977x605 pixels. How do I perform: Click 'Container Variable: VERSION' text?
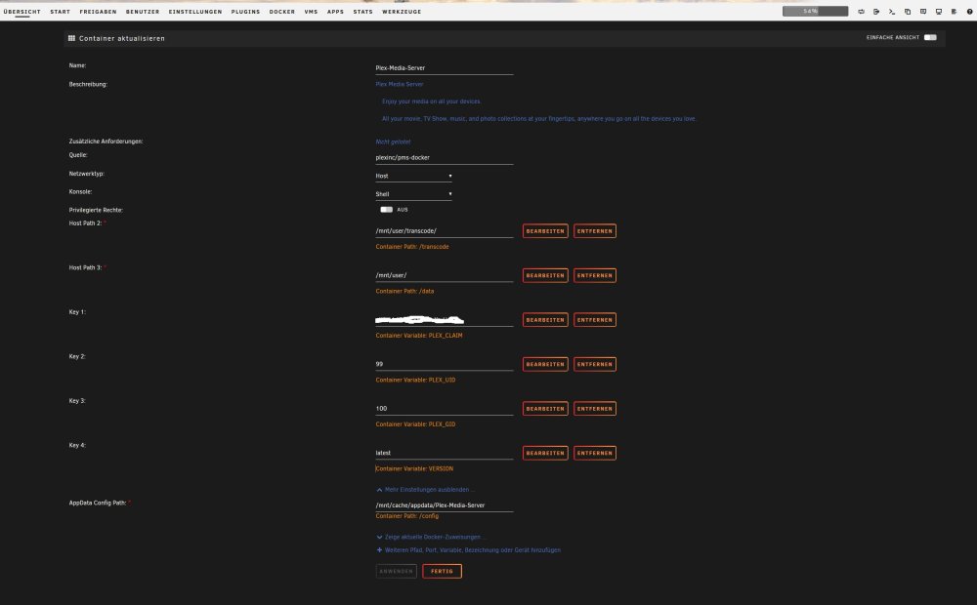click(x=414, y=468)
